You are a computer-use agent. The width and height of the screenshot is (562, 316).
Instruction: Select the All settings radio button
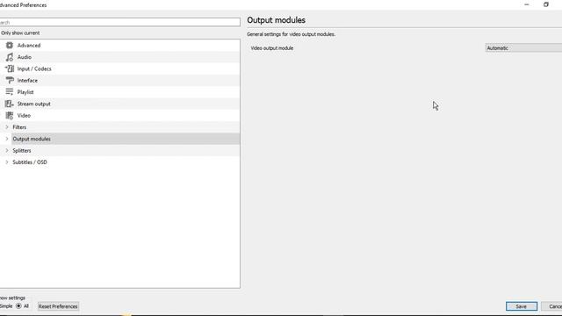18,306
